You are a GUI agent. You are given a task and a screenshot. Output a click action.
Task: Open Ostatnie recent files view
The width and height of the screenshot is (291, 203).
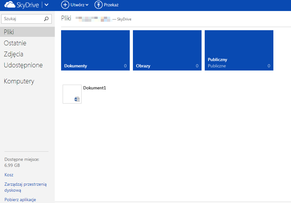click(15, 43)
